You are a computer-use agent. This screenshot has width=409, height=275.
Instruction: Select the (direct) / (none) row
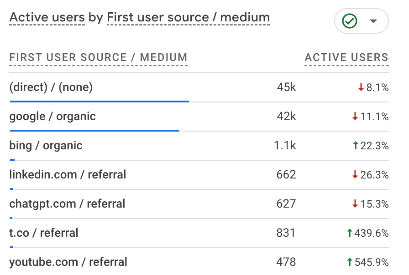51,87
